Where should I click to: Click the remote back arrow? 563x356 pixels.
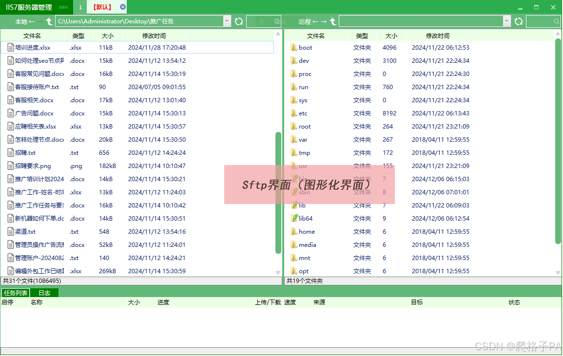tap(315, 21)
